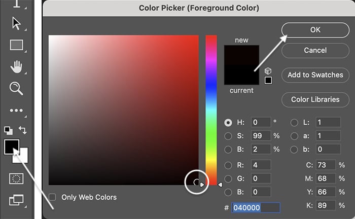
Task: Cancel the Color Picker dialog
Action: click(315, 51)
